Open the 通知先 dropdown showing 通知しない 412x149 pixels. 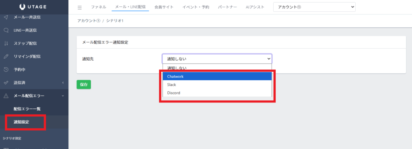point(217,59)
